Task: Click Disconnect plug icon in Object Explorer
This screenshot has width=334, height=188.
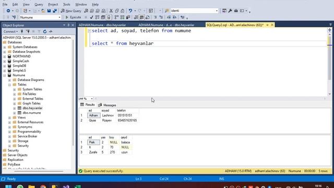Action: pyautogui.click(x=28, y=31)
